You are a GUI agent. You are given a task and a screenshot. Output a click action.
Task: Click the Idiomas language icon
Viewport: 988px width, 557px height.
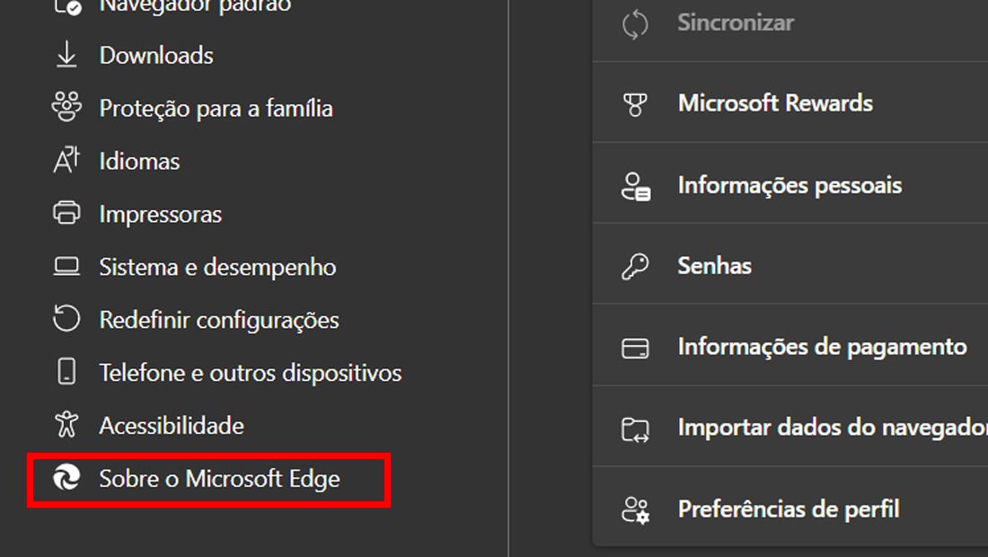click(x=66, y=161)
